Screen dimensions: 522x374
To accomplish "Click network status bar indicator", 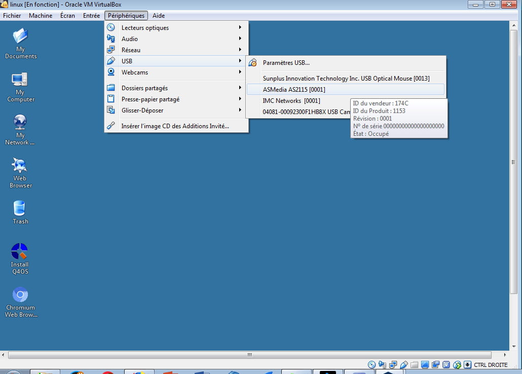I will pos(393,365).
